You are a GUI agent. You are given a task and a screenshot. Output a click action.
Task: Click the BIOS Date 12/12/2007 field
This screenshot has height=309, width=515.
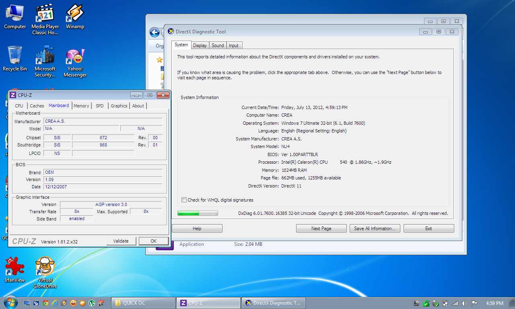point(103,187)
